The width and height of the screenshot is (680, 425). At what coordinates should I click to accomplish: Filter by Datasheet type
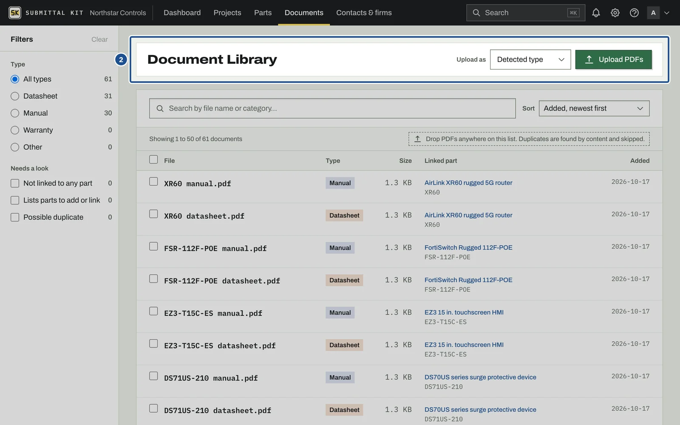15,96
